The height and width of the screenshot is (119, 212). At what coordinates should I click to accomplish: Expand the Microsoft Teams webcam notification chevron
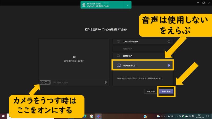pyautogui.click(x=127, y=5)
